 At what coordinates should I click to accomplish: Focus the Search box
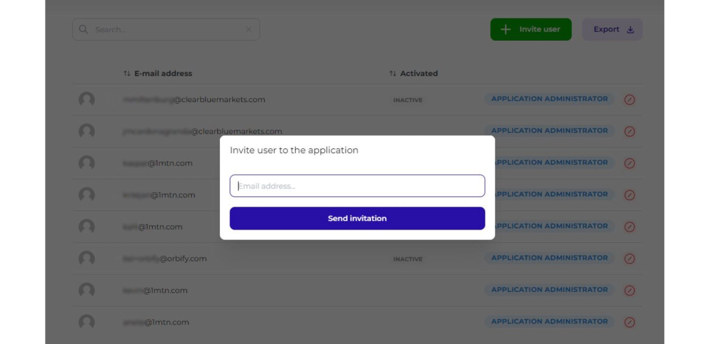[x=166, y=30]
